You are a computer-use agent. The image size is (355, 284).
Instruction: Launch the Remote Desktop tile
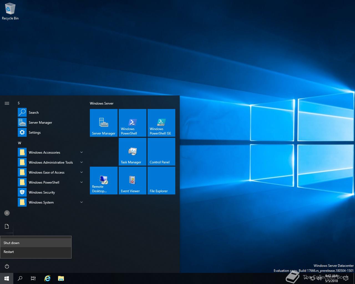[104, 181]
